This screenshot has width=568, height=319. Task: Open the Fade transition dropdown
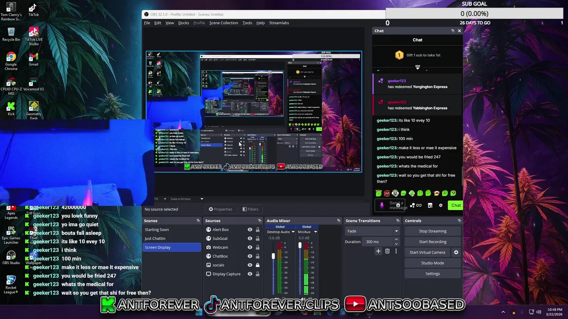372,231
